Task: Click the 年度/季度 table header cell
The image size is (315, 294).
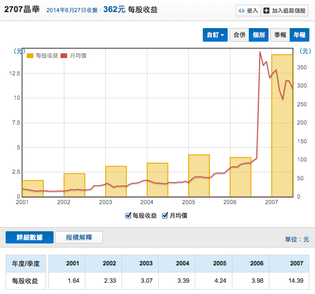Action: click(26, 264)
